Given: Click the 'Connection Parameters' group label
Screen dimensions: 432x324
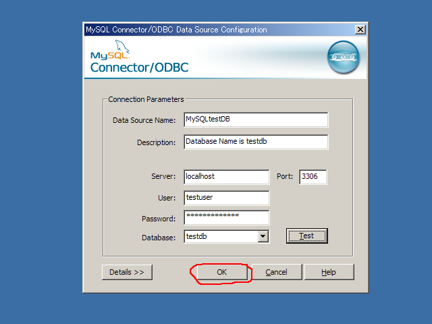Looking at the screenshot, I should click(146, 99).
